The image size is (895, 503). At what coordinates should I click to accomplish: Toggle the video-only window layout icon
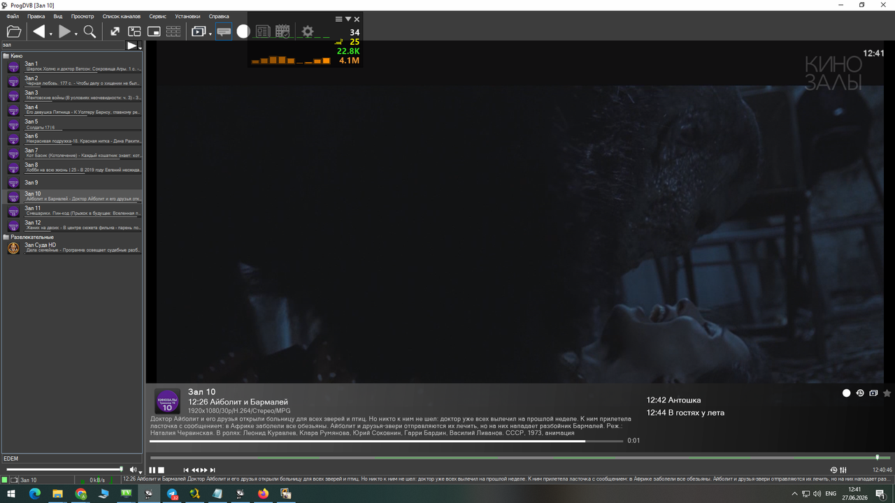[134, 31]
